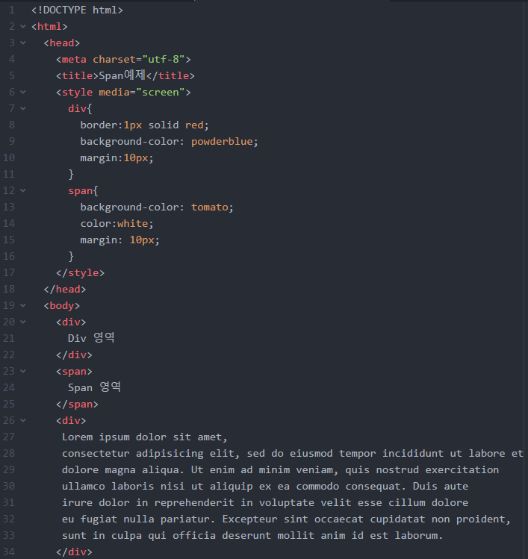528x559 pixels.
Task: Click 'consectetur adipisicing elit' on line 28
Action: tap(148, 454)
